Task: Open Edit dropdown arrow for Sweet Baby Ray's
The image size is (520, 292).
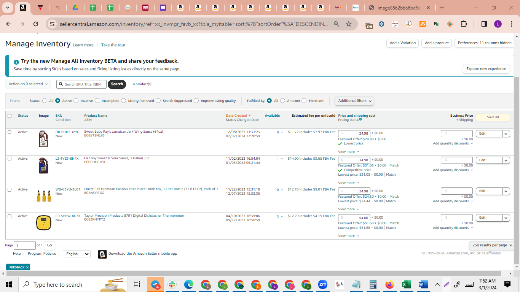Action: tap(506, 133)
